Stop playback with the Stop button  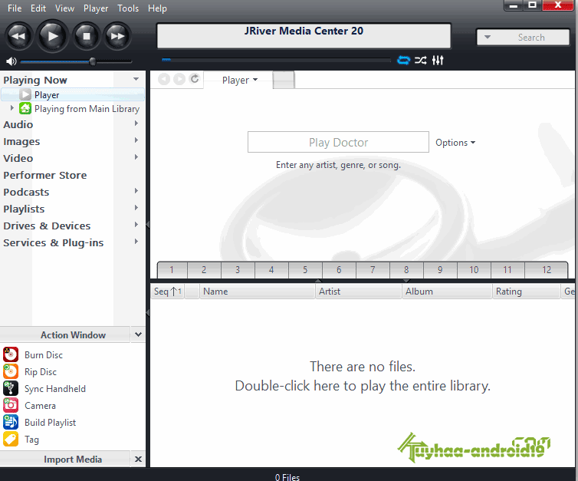pyautogui.click(x=87, y=36)
